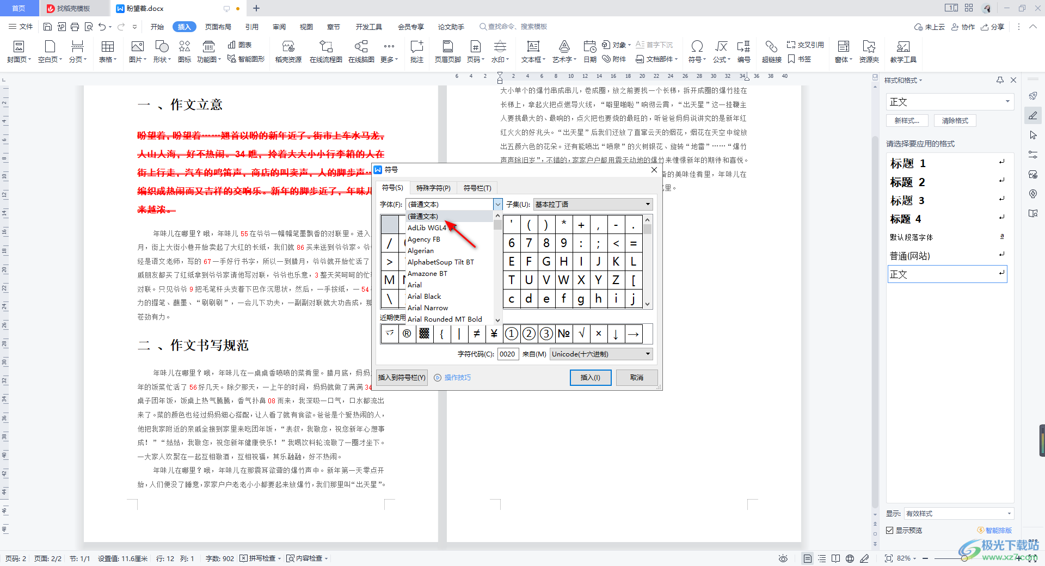Switch to symbol bar (符号栏) tab
This screenshot has width=1045, height=566.
(x=477, y=188)
